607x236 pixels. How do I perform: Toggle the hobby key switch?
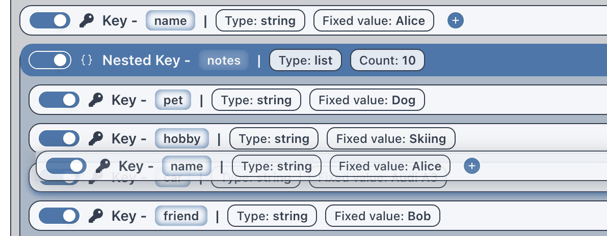[59, 138]
